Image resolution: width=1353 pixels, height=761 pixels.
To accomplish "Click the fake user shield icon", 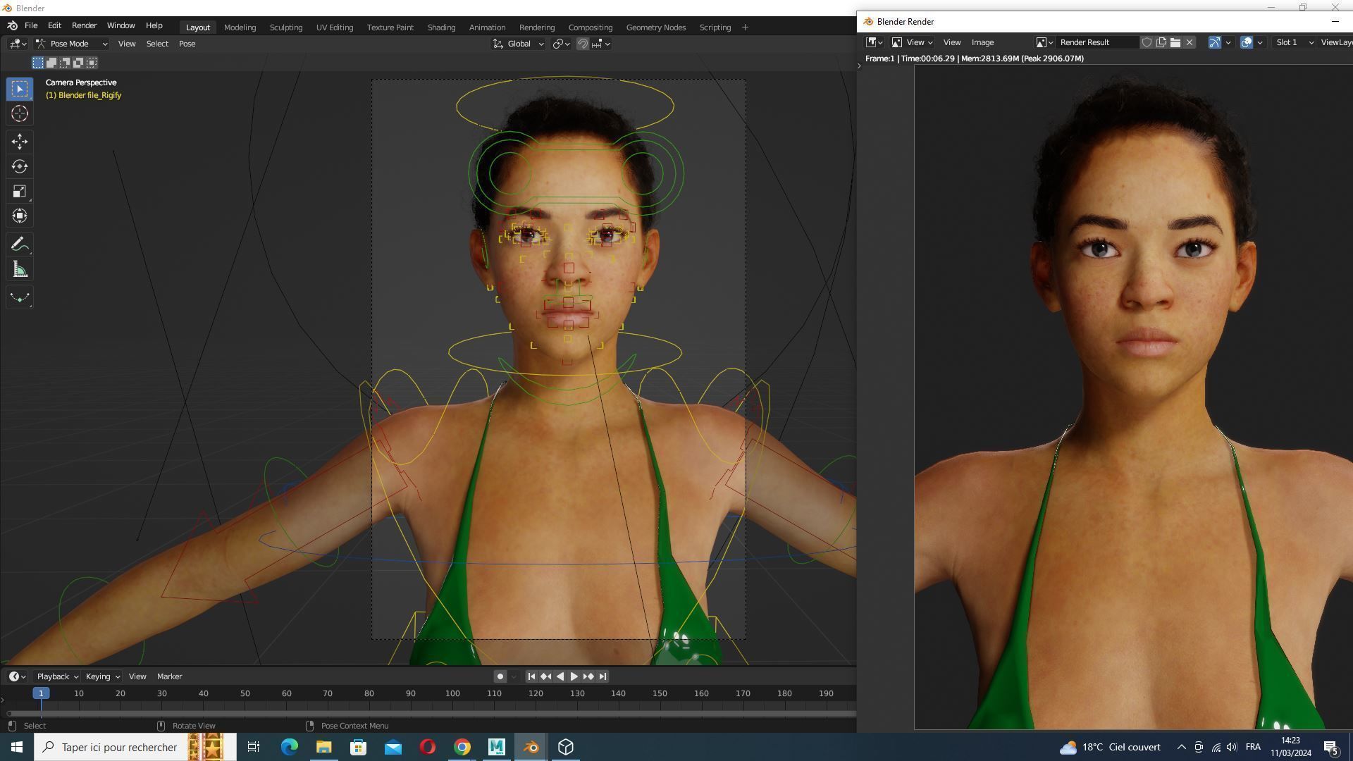I will [1147, 42].
